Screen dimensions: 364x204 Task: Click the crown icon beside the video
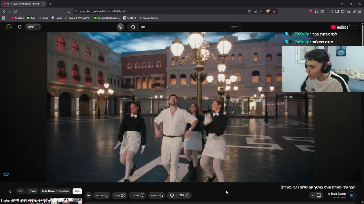coord(6,174)
